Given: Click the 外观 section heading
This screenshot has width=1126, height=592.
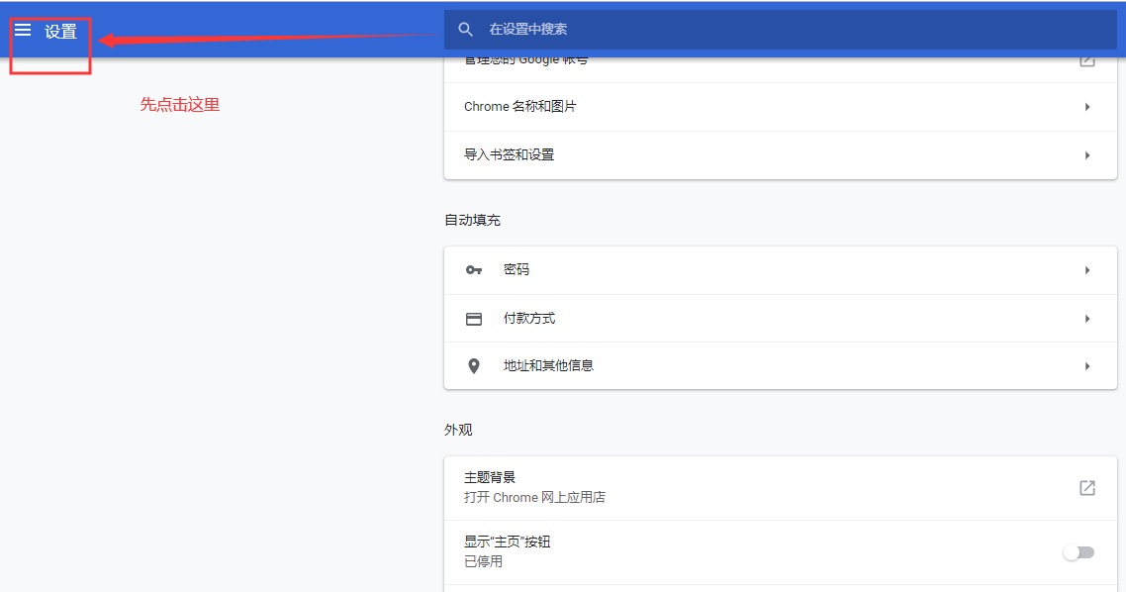Looking at the screenshot, I should (458, 430).
